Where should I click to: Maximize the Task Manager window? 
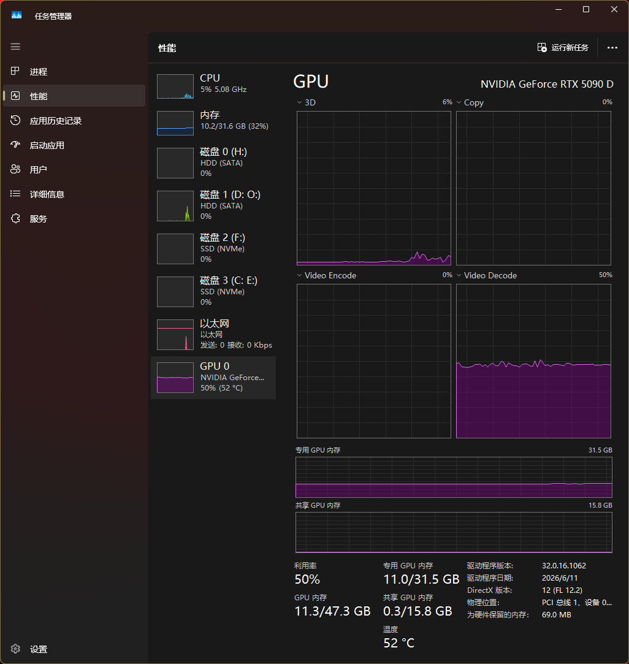[x=586, y=9]
